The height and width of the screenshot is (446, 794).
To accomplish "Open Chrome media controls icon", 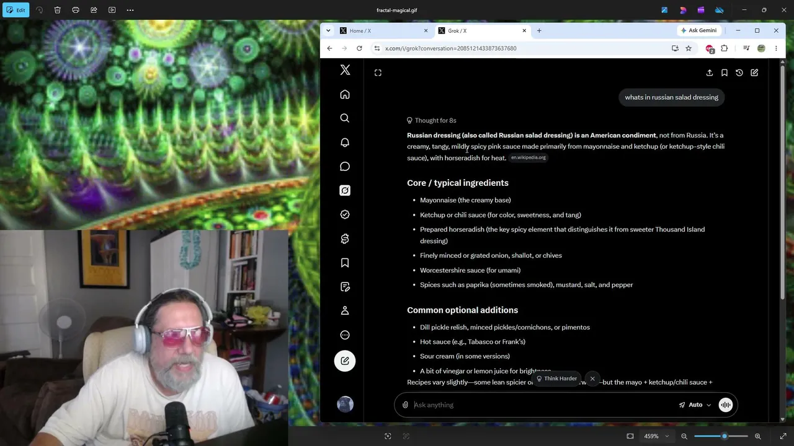I will click(746, 48).
